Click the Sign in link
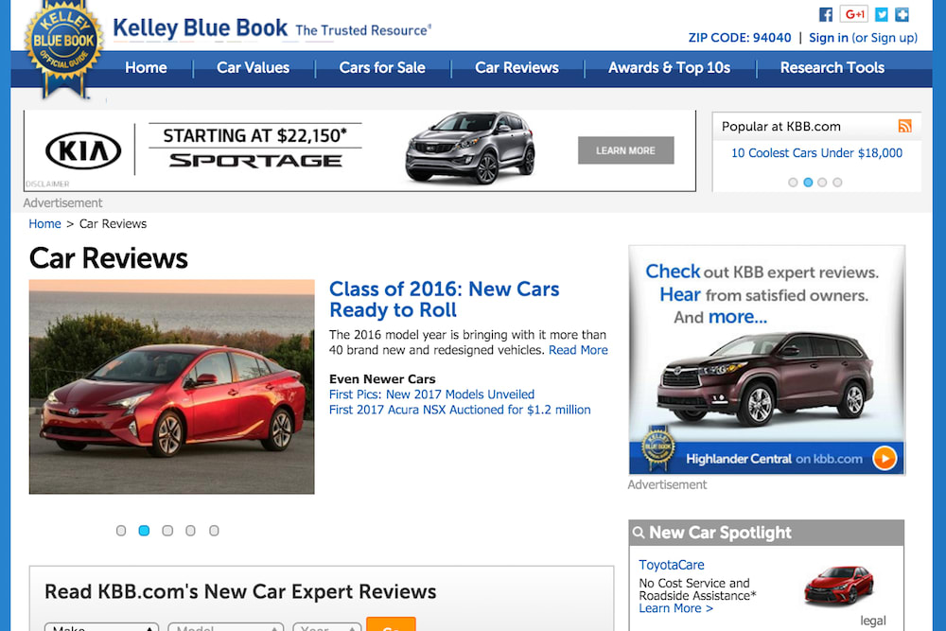This screenshot has height=631, width=946. [829, 38]
